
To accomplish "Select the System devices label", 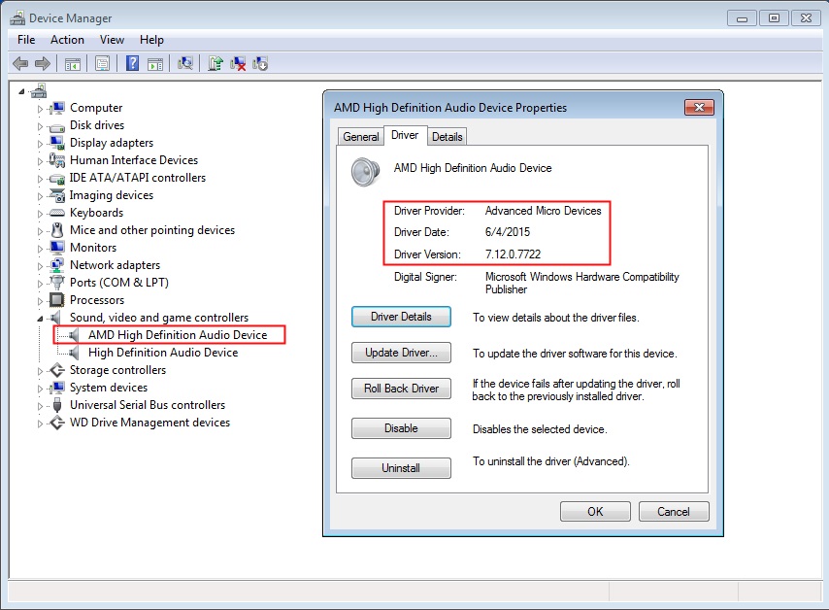I will [109, 388].
